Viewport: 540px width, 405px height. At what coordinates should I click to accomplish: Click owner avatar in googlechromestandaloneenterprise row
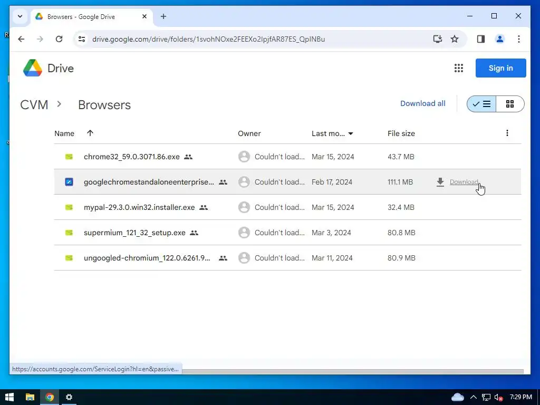[x=244, y=182]
